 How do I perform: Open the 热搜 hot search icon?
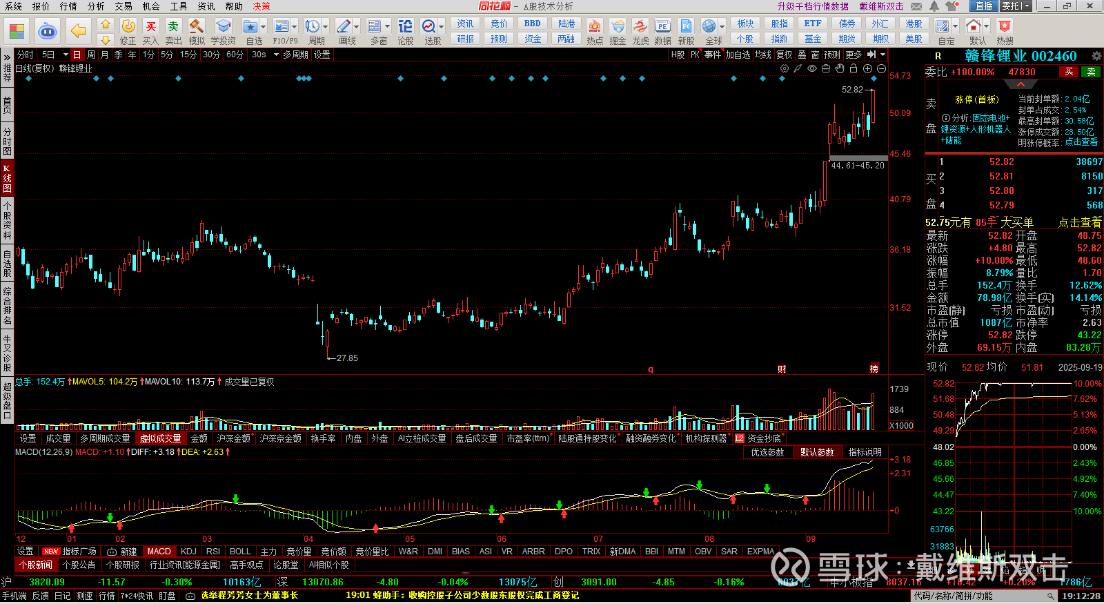tap(1005, 26)
